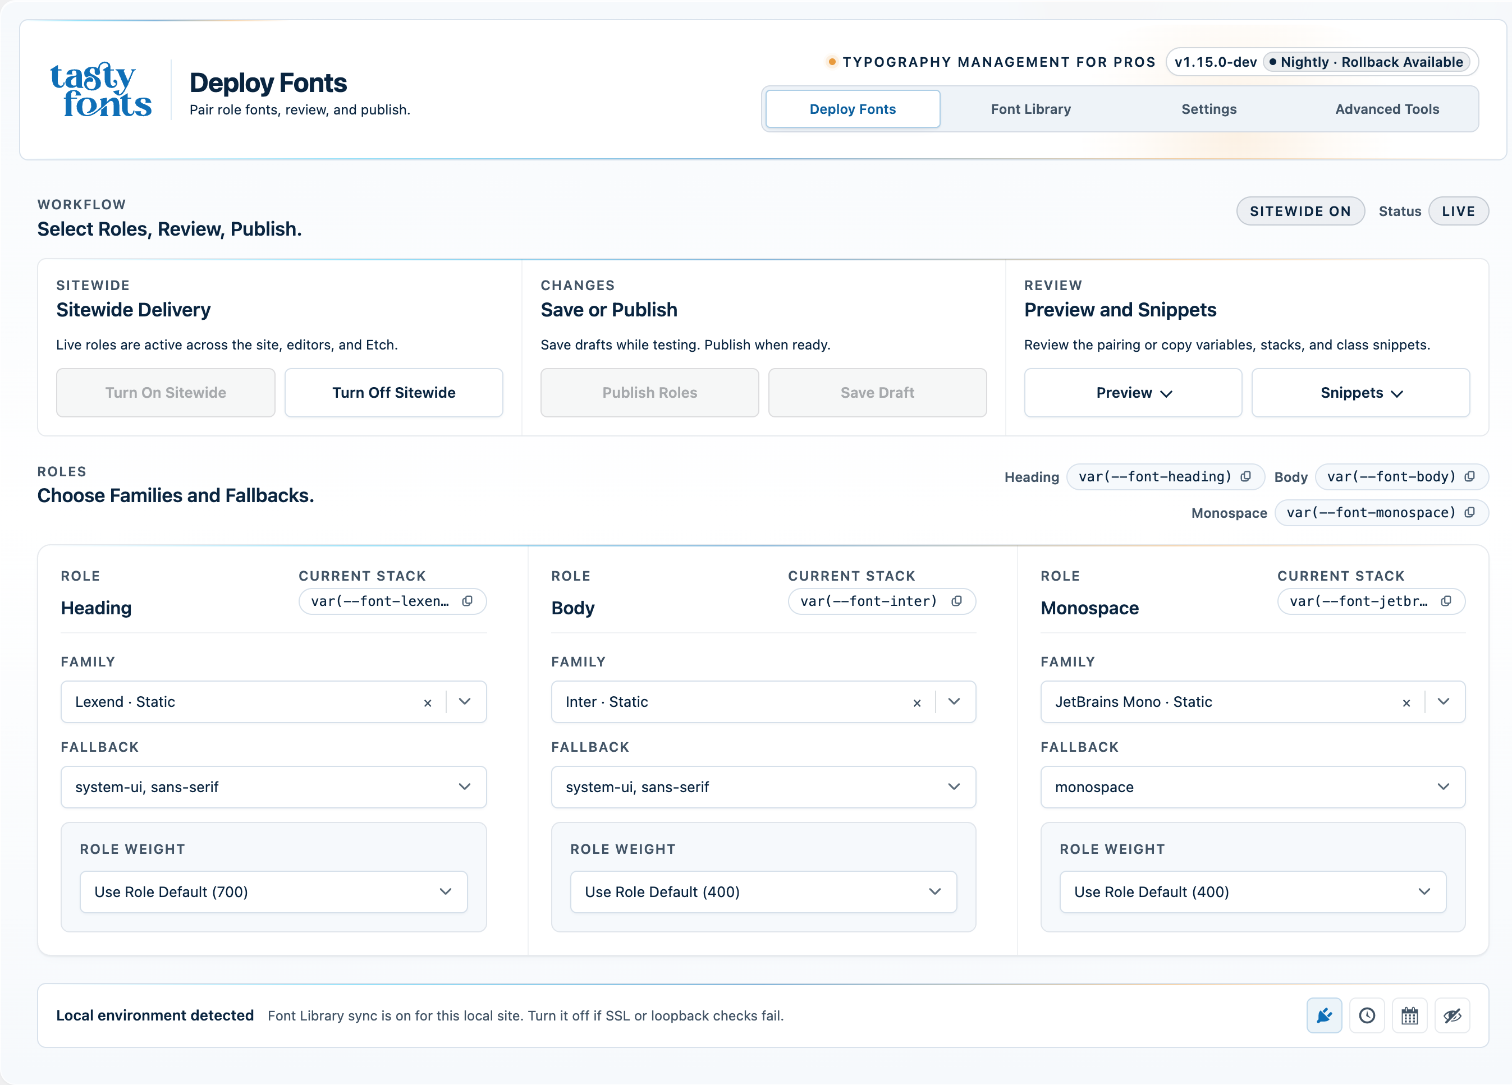Click the 'Select Roles, Review, Publish.' heading
The height and width of the screenshot is (1085, 1512).
[x=169, y=229]
